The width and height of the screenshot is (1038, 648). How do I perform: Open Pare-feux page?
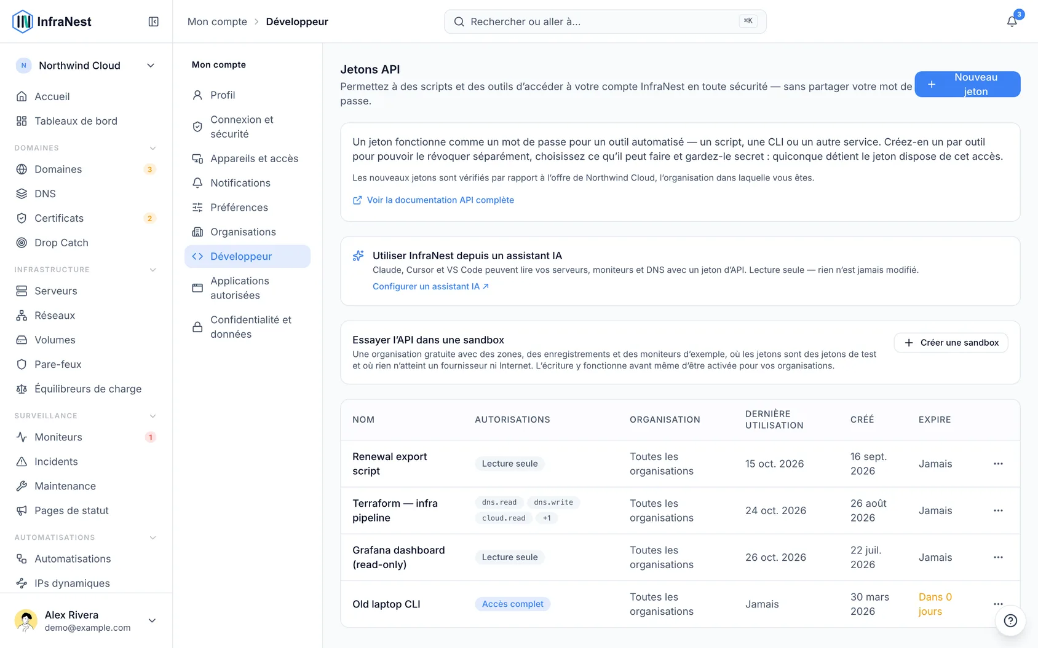point(86,364)
